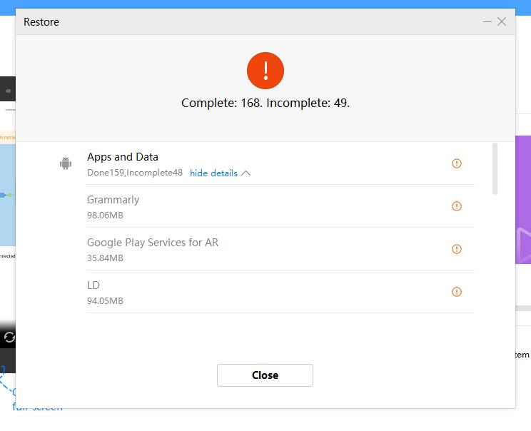Click the warning icon for Apps and Data
The height and width of the screenshot is (431, 531).
tap(457, 163)
